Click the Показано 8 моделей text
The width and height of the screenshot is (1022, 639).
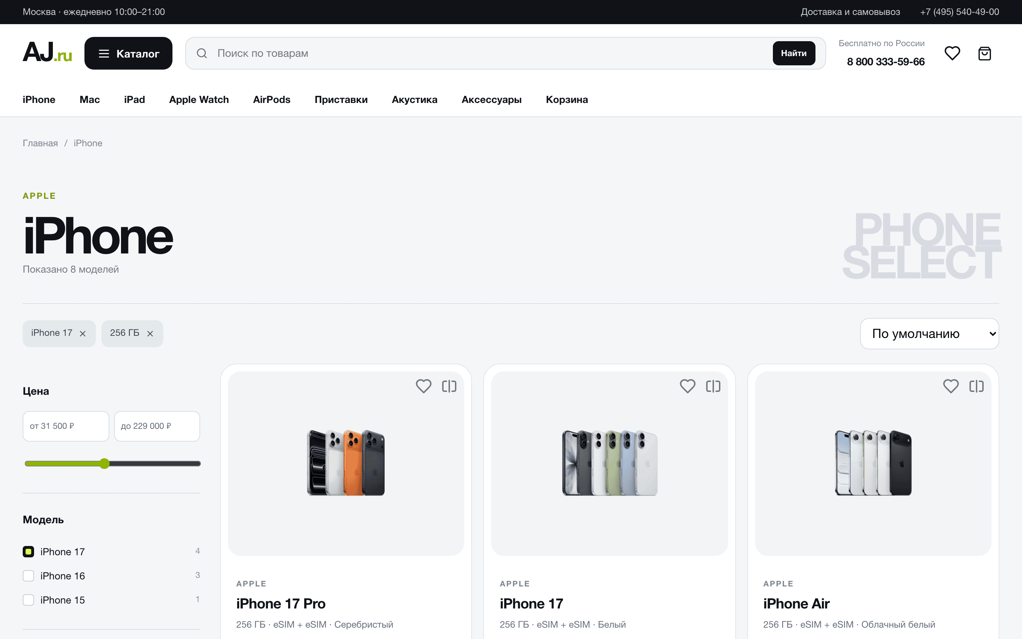point(71,269)
